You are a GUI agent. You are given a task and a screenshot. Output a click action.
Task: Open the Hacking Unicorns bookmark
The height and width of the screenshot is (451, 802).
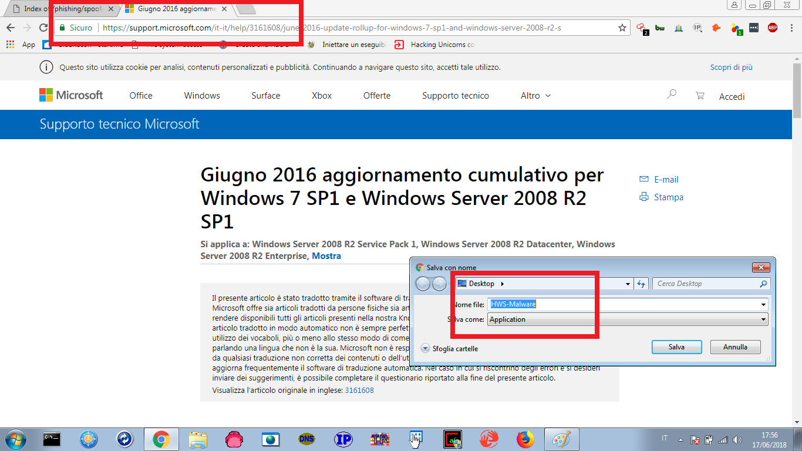click(x=436, y=45)
